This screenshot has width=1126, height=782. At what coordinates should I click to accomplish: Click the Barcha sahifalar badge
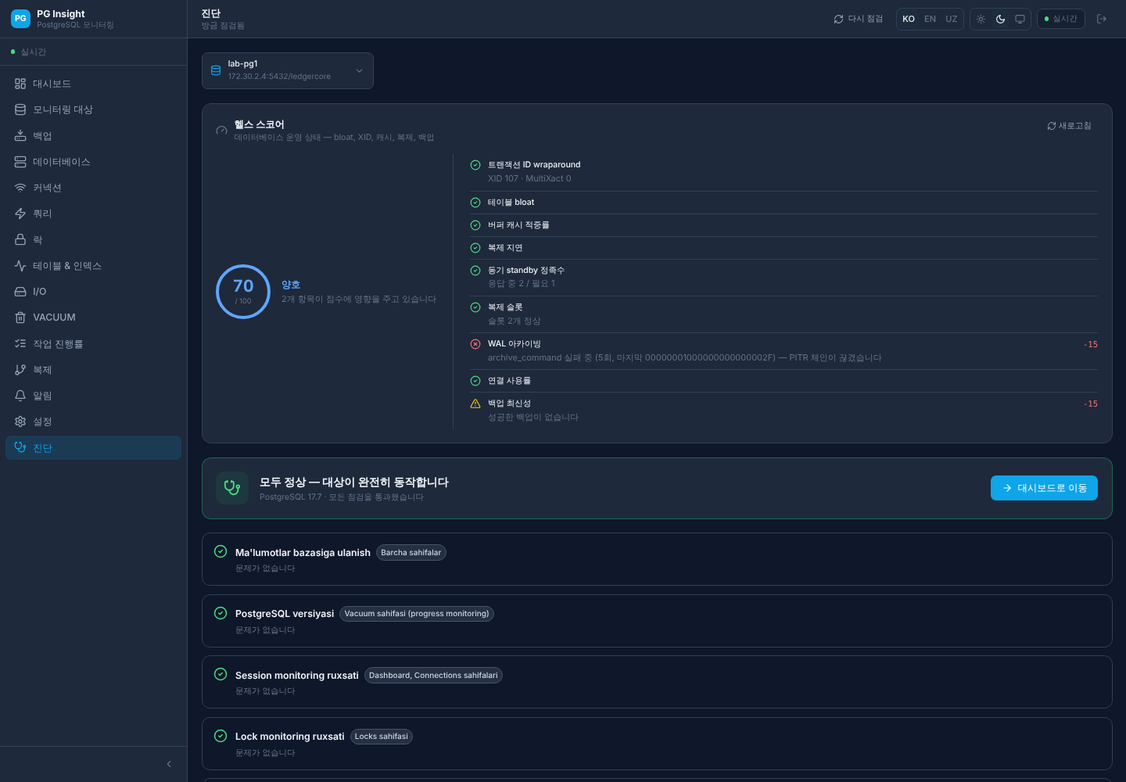411,553
